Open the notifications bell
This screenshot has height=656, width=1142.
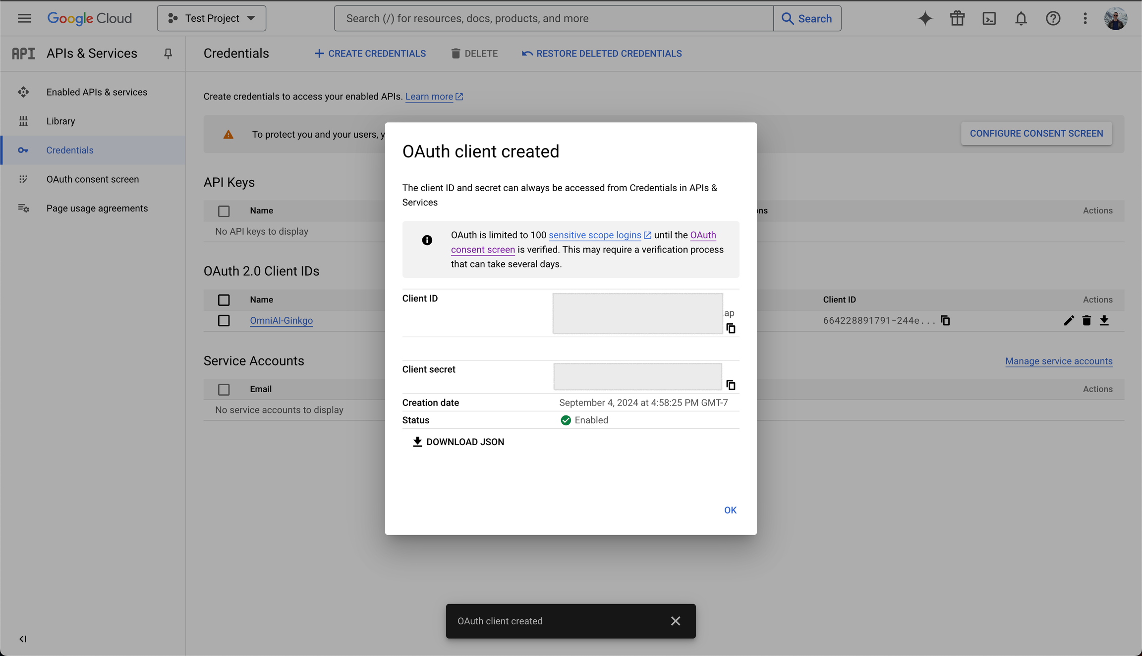point(1021,18)
